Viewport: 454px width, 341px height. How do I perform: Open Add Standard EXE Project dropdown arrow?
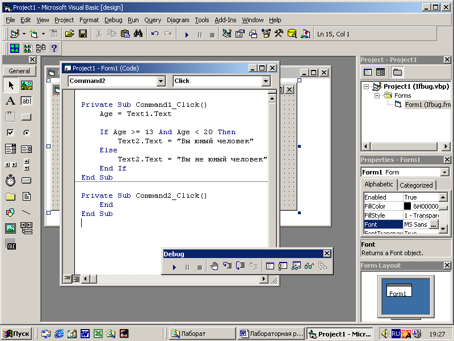point(24,34)
